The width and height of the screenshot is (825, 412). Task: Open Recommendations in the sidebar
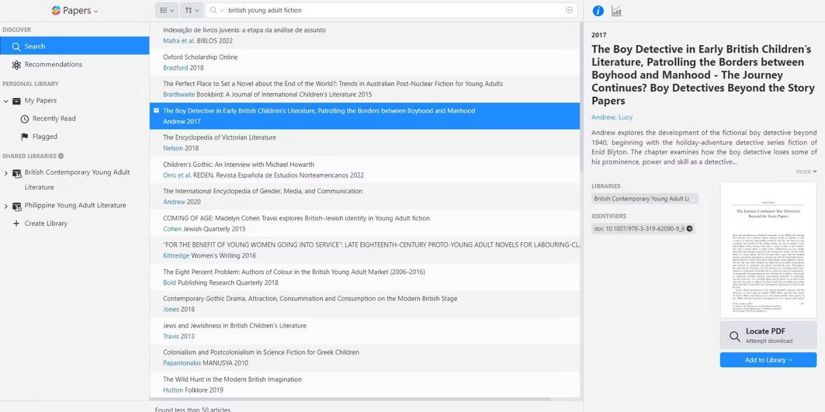click(x=53, y=64)
